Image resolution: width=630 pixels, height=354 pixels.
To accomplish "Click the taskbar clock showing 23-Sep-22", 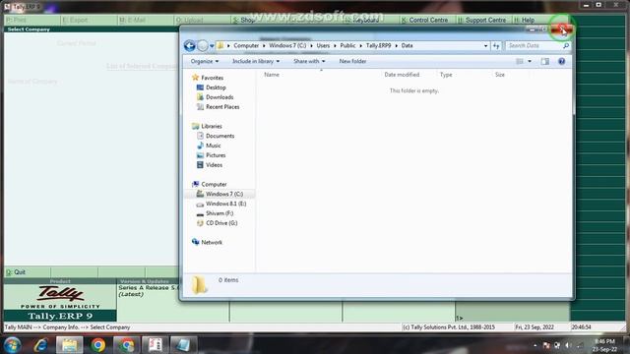I will [x=604, y=345].
